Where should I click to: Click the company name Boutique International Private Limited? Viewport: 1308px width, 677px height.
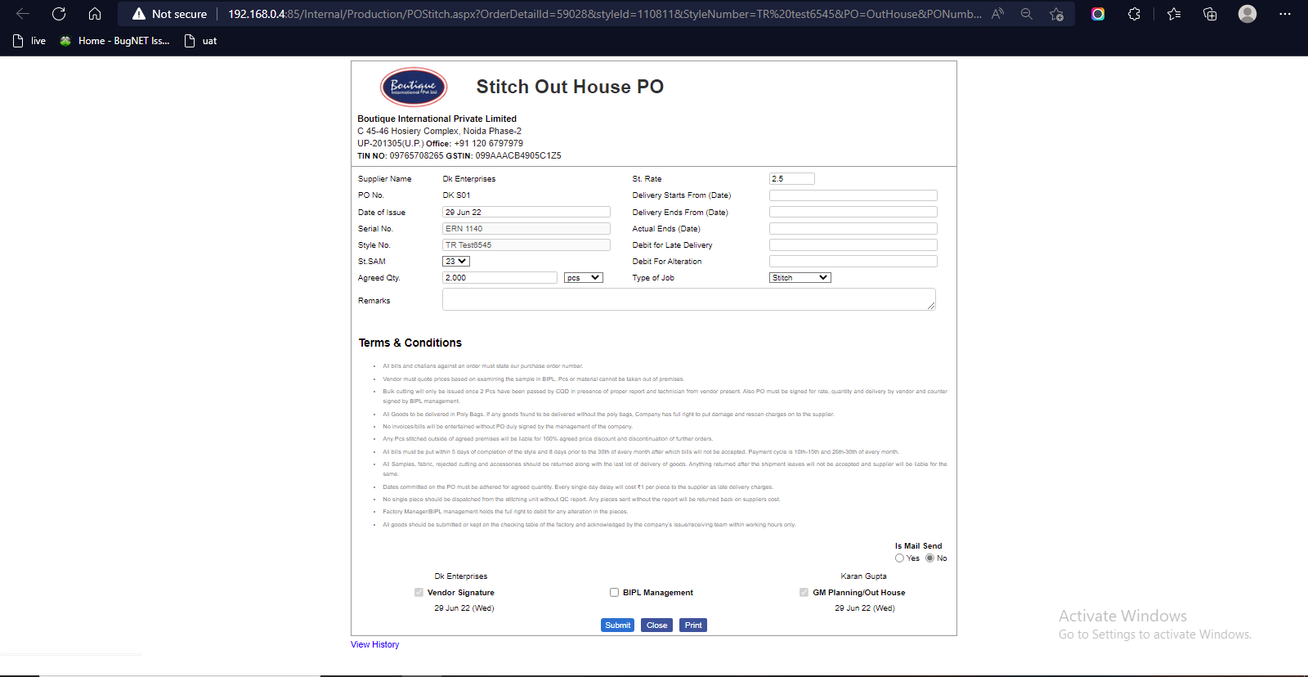437,119
